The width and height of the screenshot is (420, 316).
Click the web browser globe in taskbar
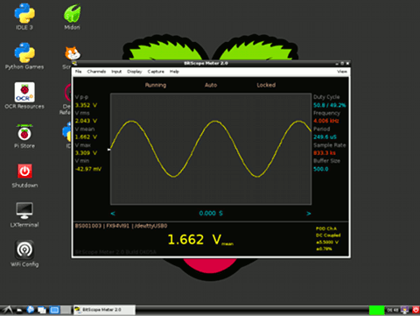coord(31,310)
